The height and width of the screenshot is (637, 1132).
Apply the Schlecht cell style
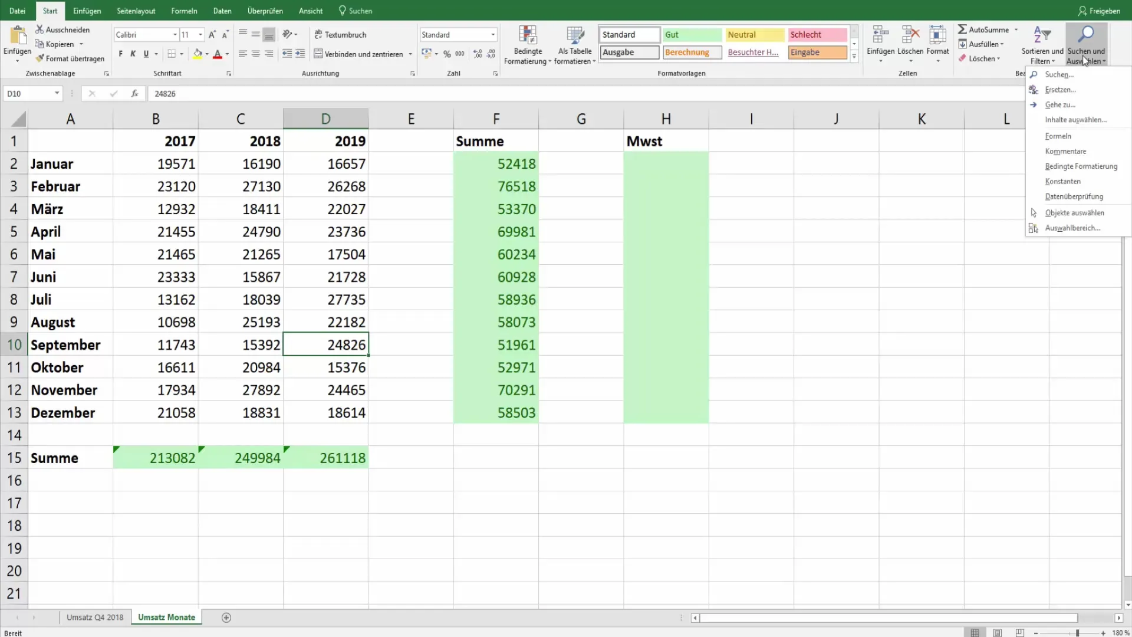pyautogui.click(x=817, y=35)
